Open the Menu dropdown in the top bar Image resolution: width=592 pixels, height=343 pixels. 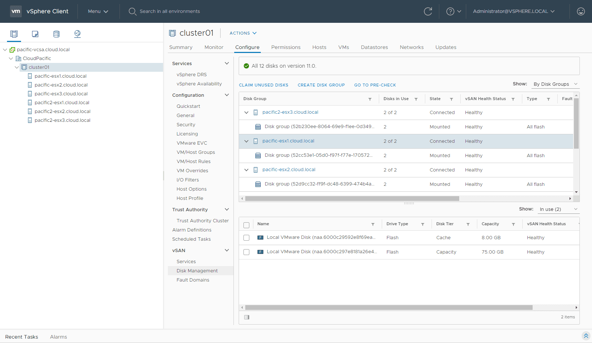97,11
